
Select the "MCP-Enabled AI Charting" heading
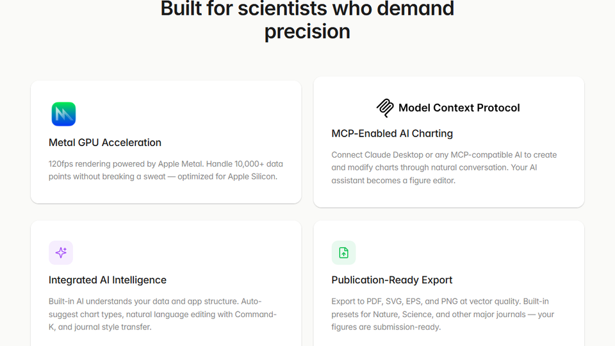click(x=392, y=133)
